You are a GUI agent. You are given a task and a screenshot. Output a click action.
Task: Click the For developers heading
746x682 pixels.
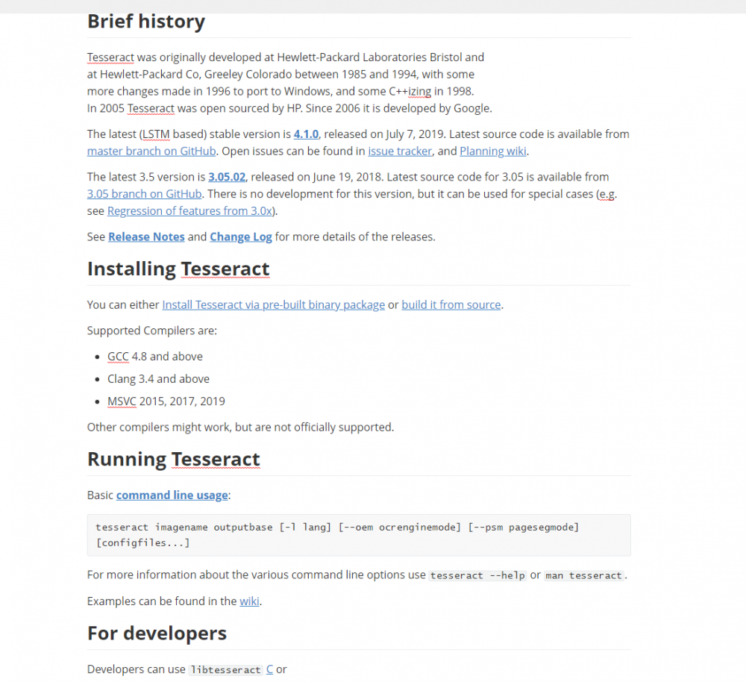coord(157,633)
